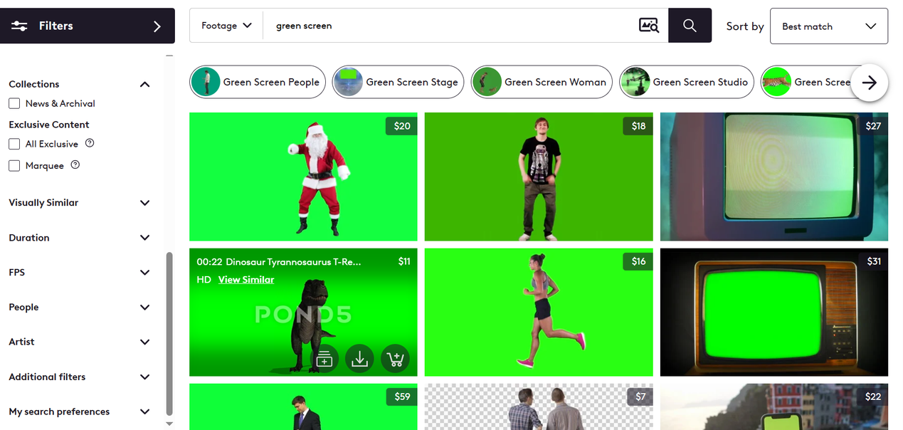Screen dimensions: 903x430
Task: Open the $7 two men transparent clip
Action: tap(539, 407)
